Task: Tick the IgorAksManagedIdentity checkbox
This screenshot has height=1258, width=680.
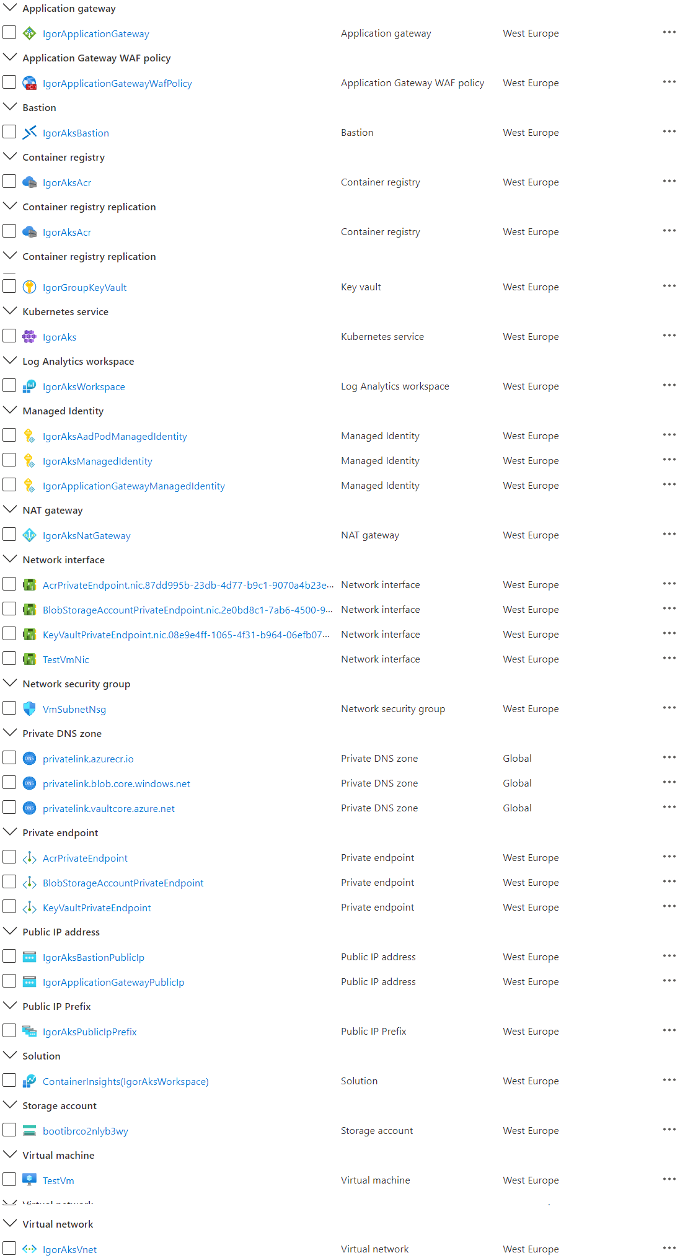Action: (9, 460)
